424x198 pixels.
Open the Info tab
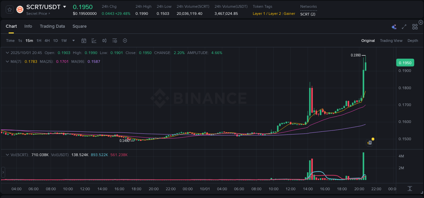[28, 26]
